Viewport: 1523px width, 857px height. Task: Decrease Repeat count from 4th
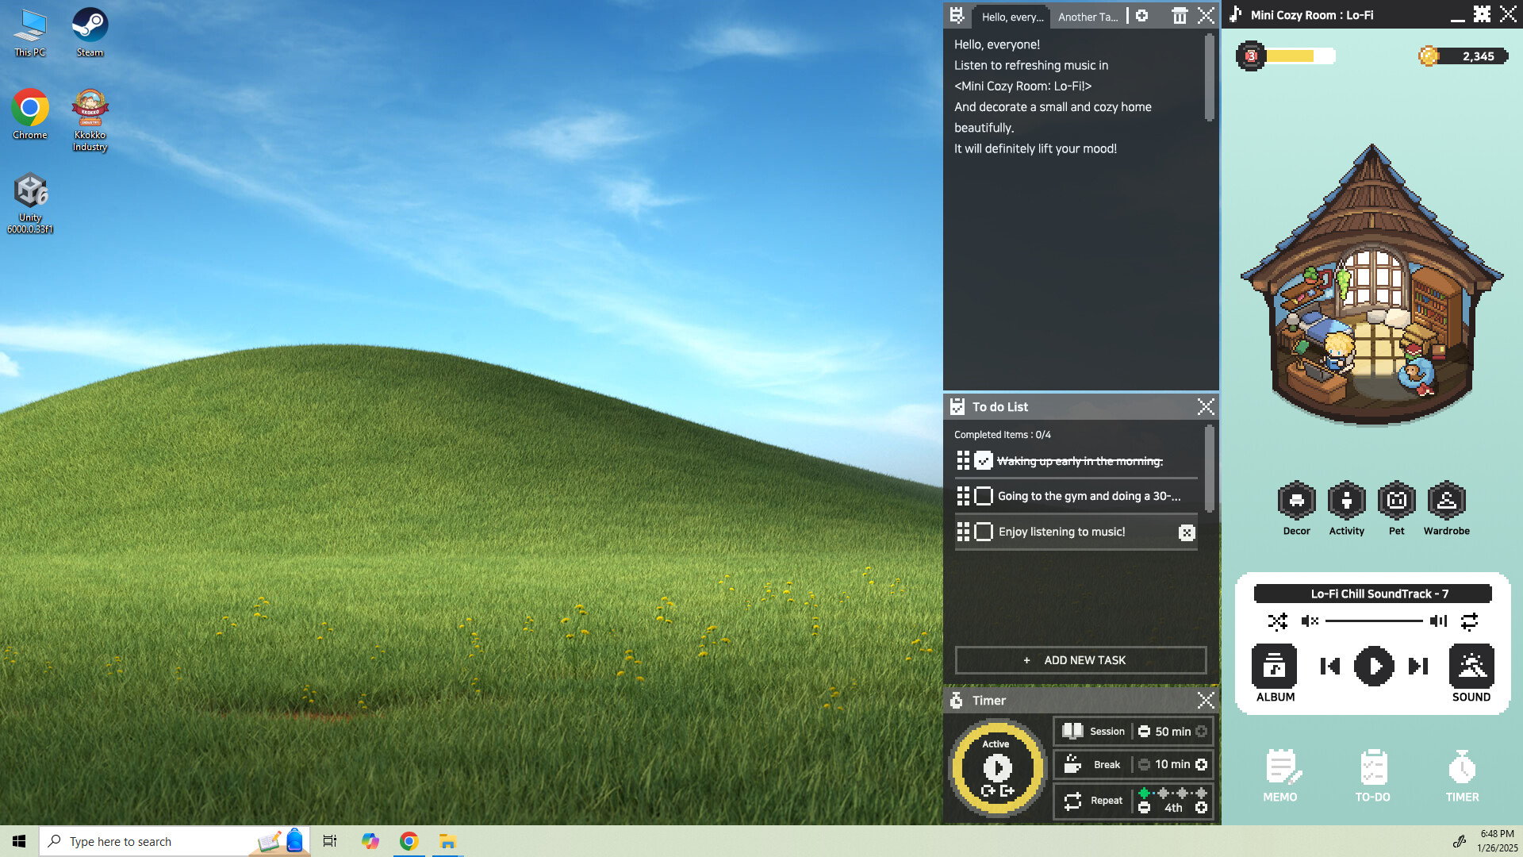click(1144, 808)
